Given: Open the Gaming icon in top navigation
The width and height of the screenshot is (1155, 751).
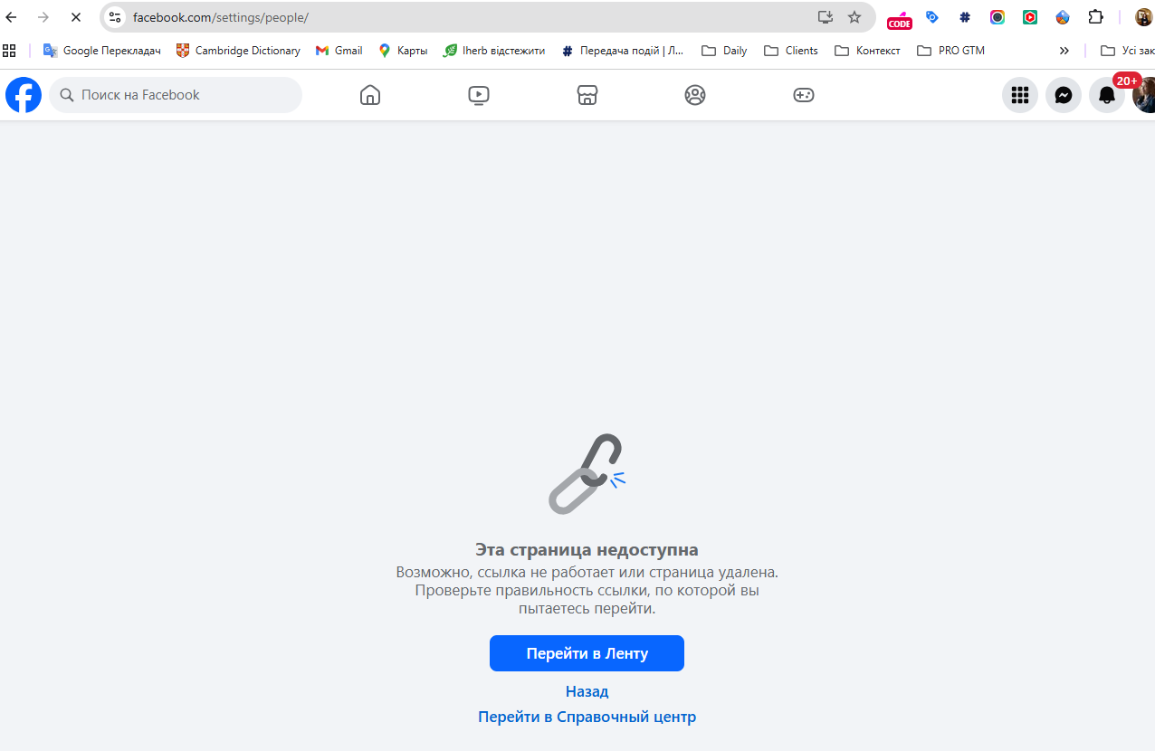Looking at the screenshot, I should [x=804, y=95].
